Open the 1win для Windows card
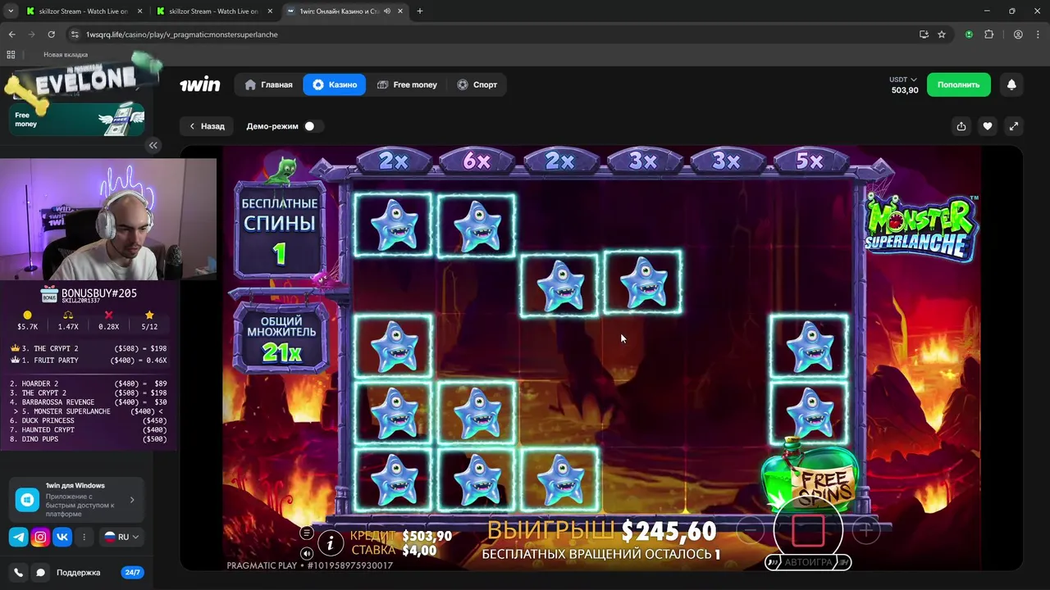Image resolution: width=1050 pixels, height=590 pixels. click(76, 499)
